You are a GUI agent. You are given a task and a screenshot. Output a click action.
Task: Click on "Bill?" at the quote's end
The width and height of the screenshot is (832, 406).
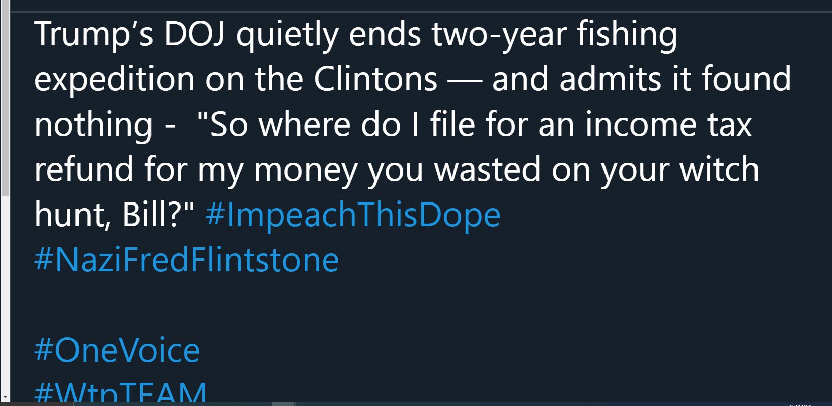tap(158, 215)
